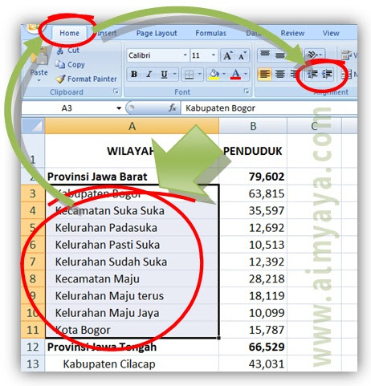
Task: Select the column B header
Action: coord(253,126)
